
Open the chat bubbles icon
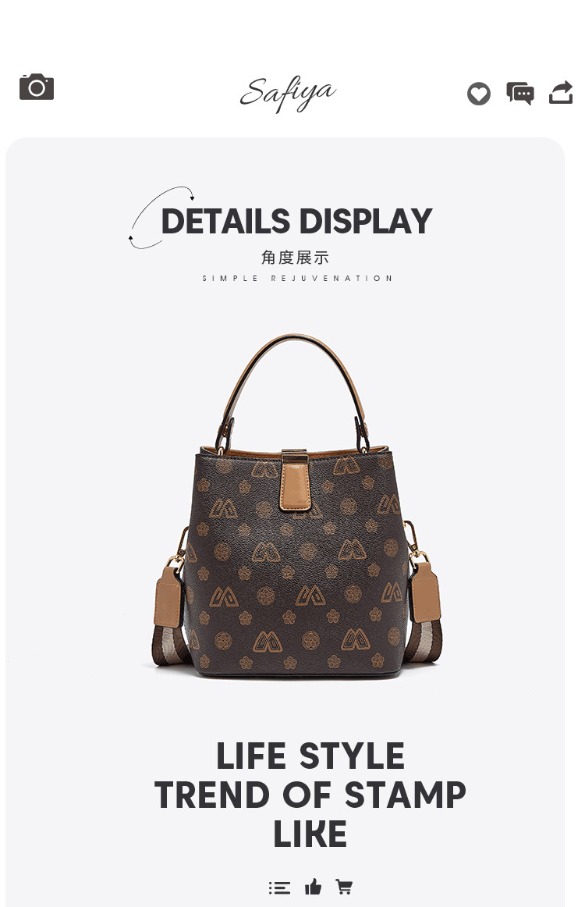tap(520, 93)
